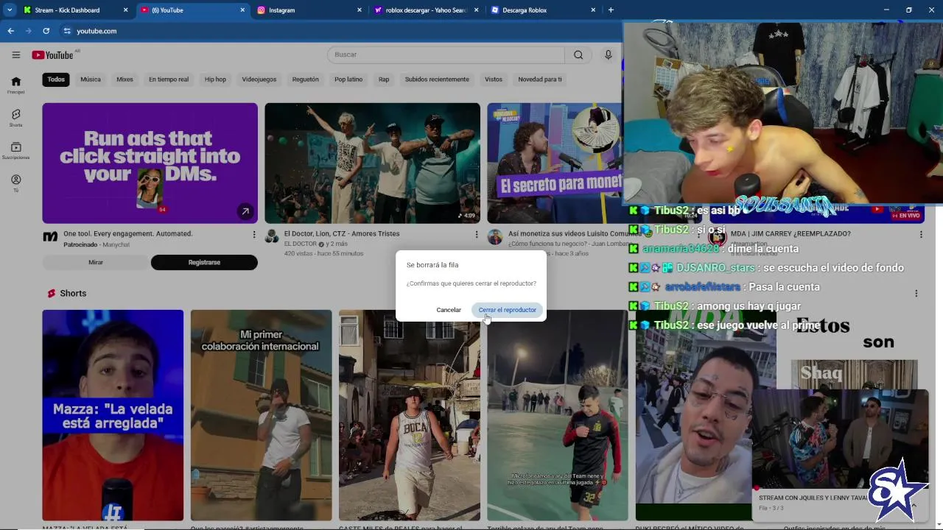The width and height of the screenshot is (943, 530).
Task: Close the YouTube browser tab
Action: (242, 10)
